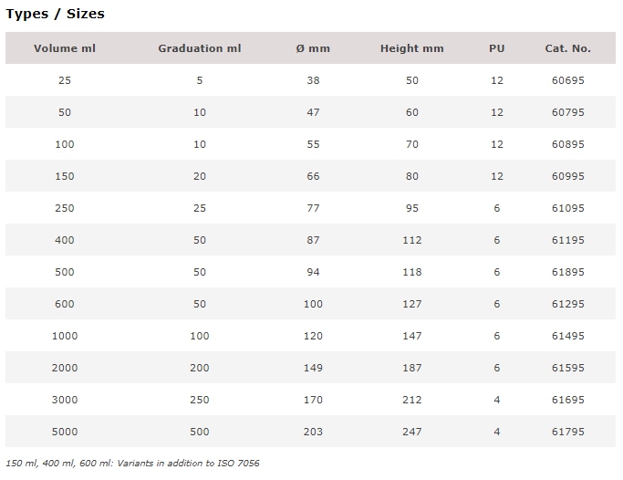
Task: Click the Height mm column header
Action: click(x=412, y=48)
